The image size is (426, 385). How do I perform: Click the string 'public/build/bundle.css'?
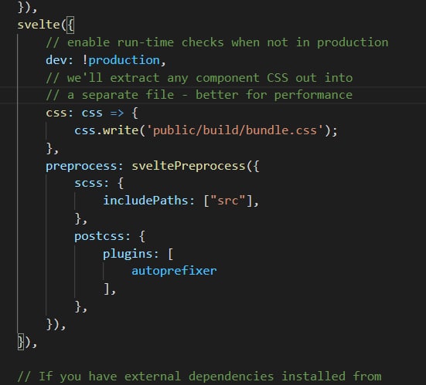tap(235, 130)
